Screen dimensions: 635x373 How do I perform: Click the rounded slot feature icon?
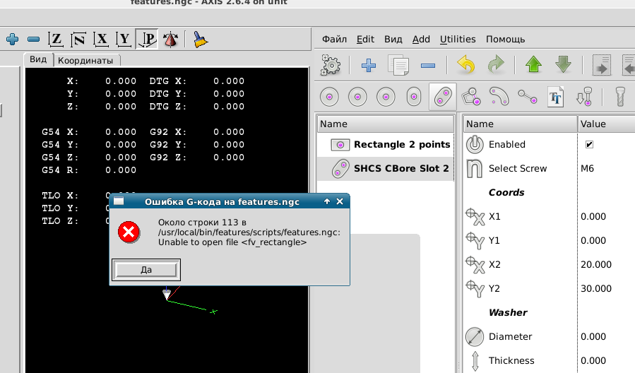(414, 97)
